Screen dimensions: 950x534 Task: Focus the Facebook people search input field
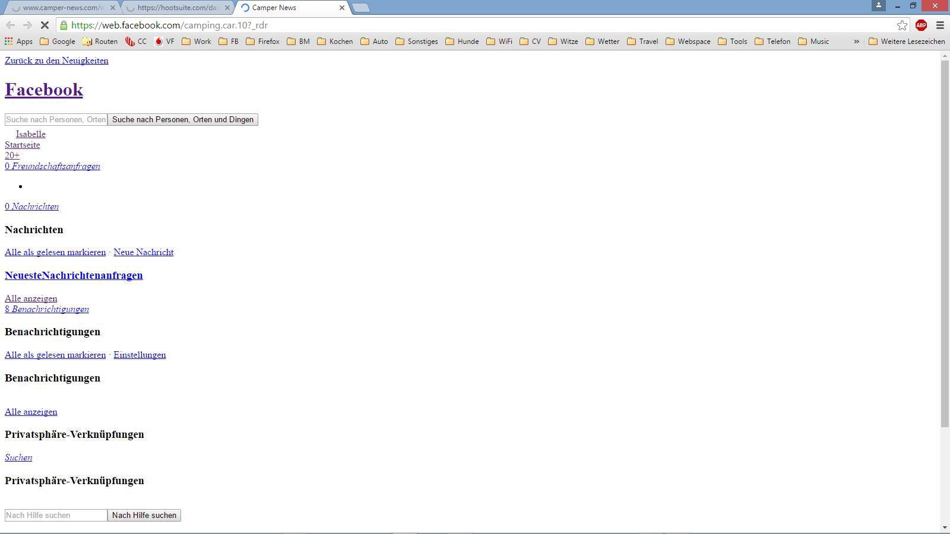(x=56, y=119)
